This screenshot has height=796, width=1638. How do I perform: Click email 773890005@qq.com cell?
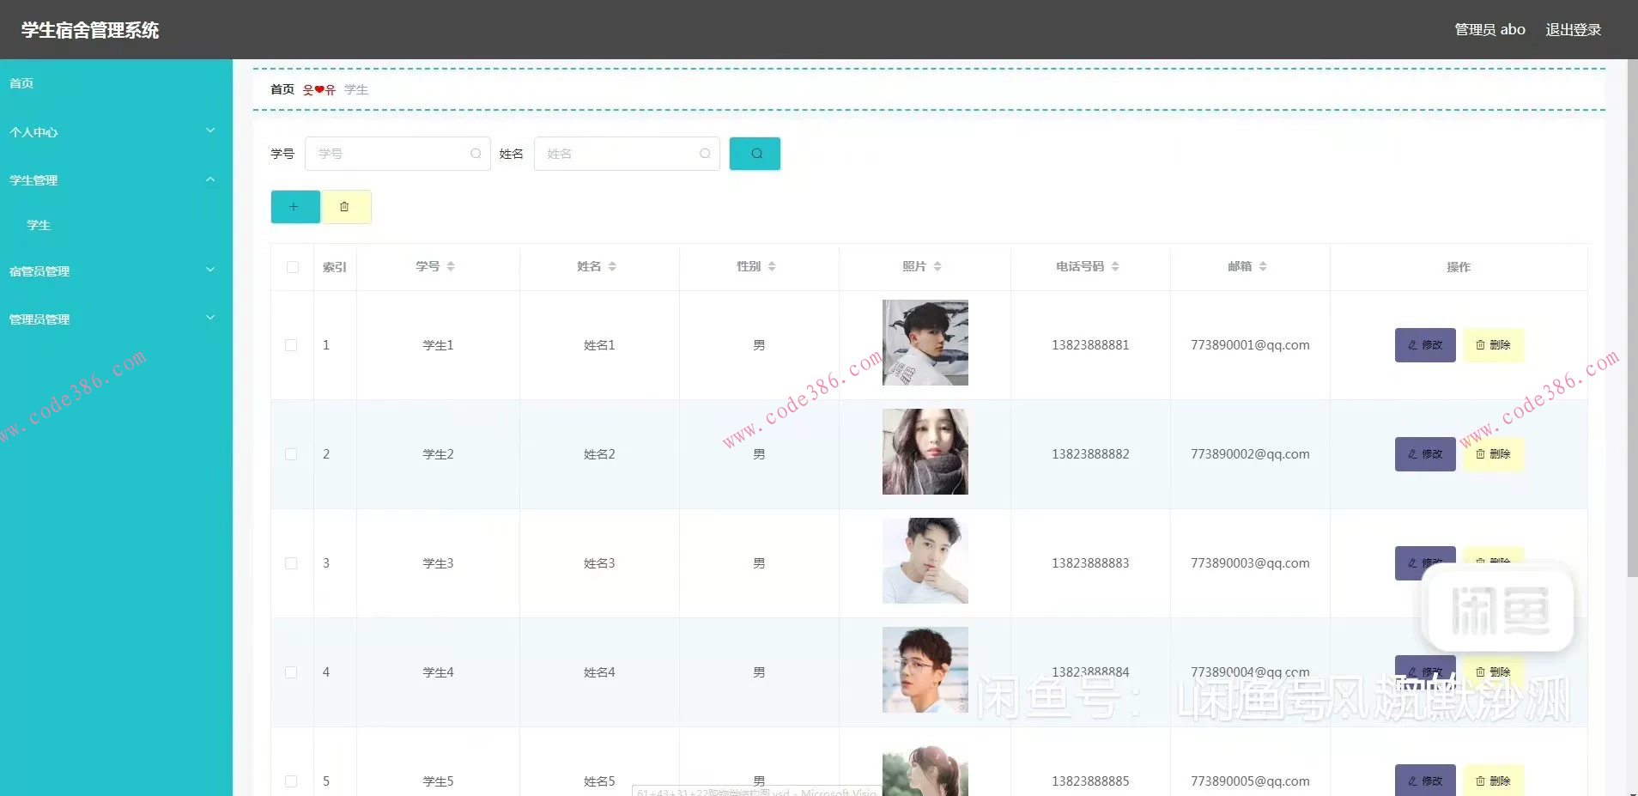[x=1250, y=781]
